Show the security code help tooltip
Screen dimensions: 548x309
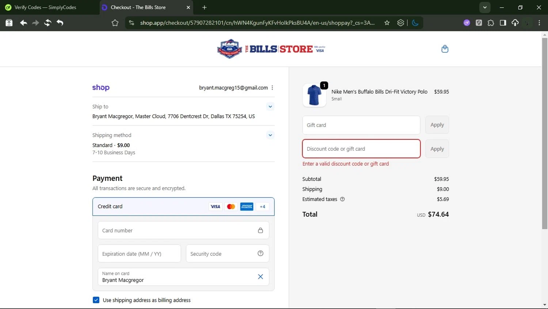(260, 253)
